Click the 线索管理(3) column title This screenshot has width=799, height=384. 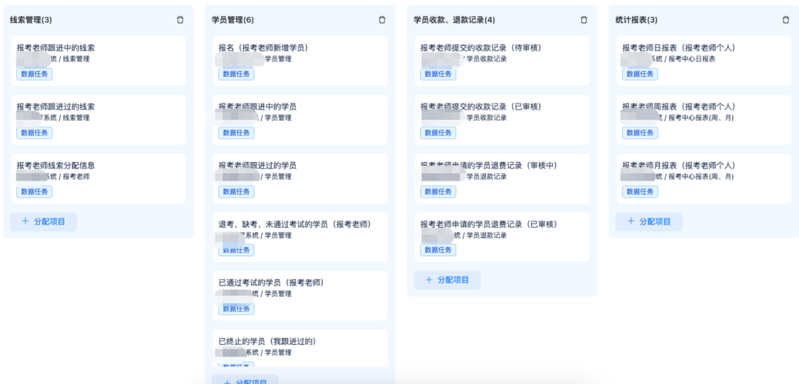click(30, 20)
